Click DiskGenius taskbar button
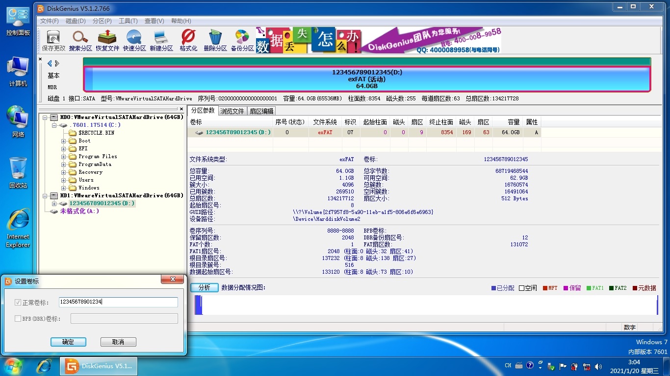Viewport: 670px width, 376px height. pos(99,366)
